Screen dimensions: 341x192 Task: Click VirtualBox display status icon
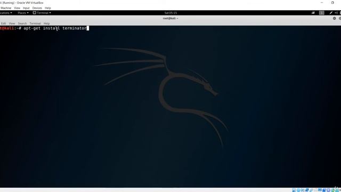click(x=320, y=190)
